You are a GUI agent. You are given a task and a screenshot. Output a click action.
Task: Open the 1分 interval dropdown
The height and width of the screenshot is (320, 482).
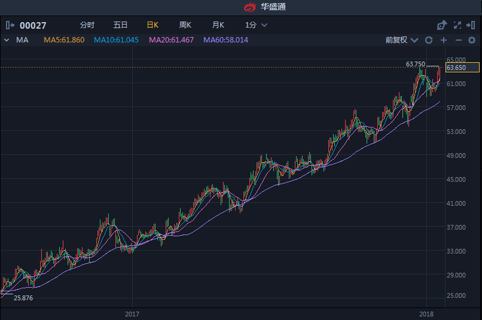(256, 25)
